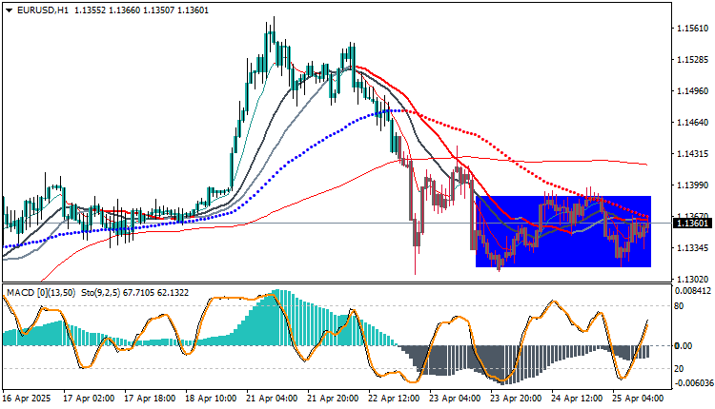Select the time label 22 Apr 12:00
The image size is (715, 409).
pyautogui.click(x=394, y=399)
